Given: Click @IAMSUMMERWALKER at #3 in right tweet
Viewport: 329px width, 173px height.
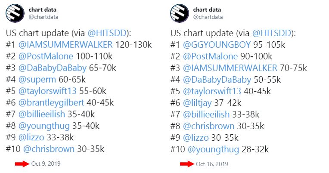Looking at the screenshot, I should [230, 68].
